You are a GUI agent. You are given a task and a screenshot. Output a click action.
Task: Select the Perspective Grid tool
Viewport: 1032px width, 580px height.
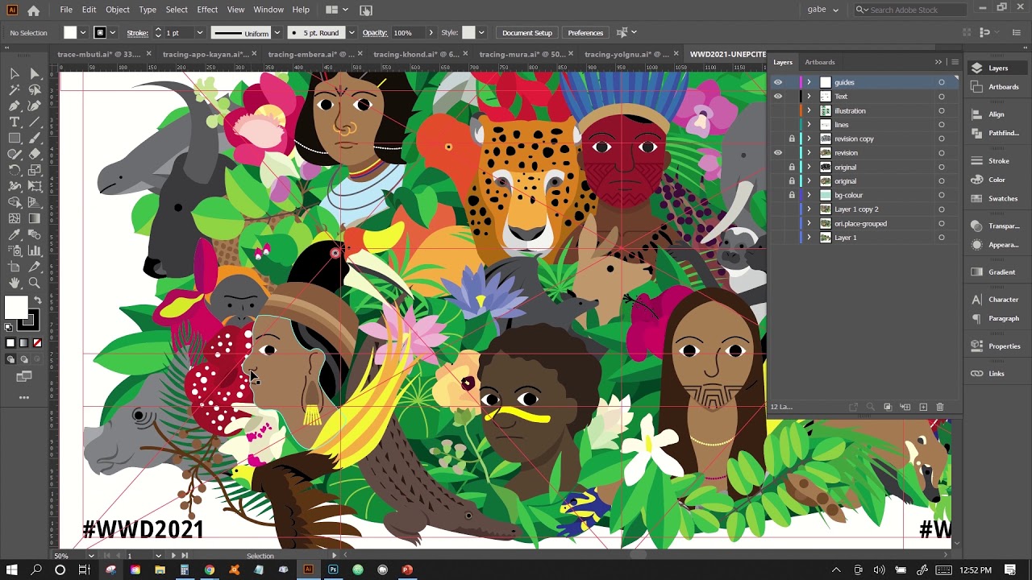[35, 202]
